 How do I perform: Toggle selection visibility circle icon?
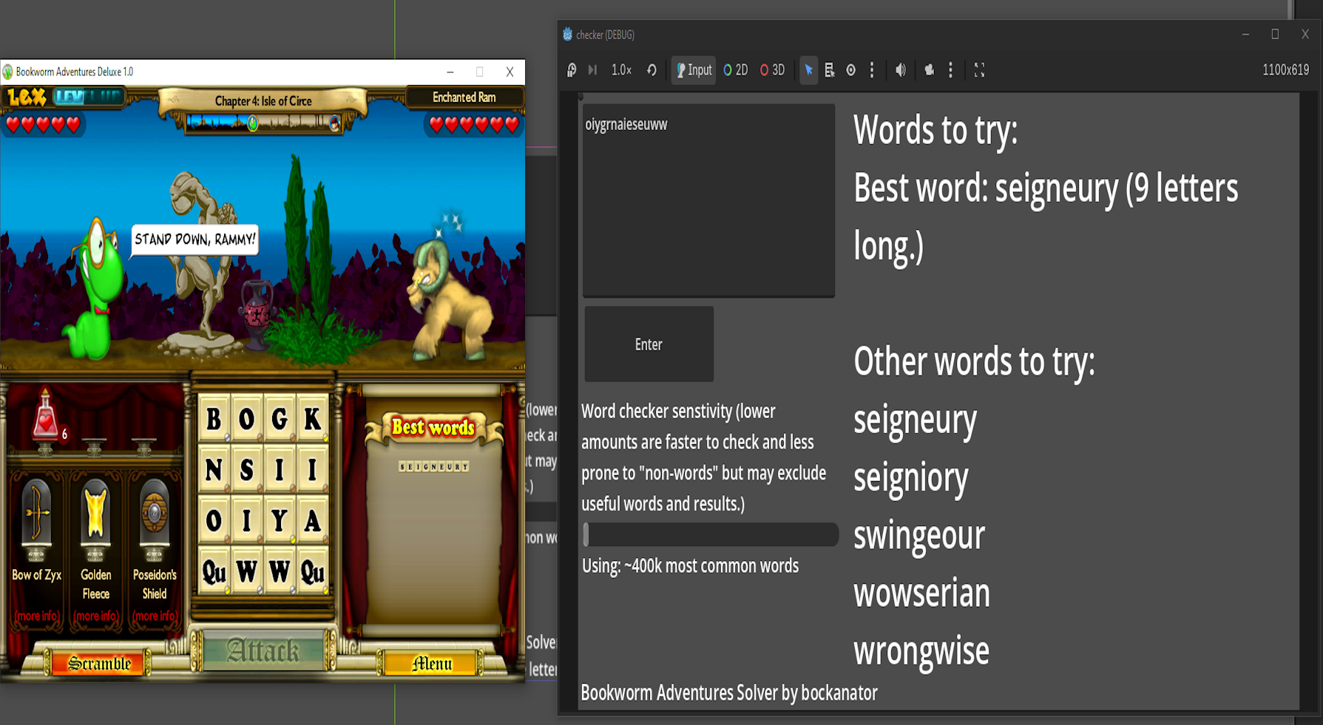click(x=851, y=70)
